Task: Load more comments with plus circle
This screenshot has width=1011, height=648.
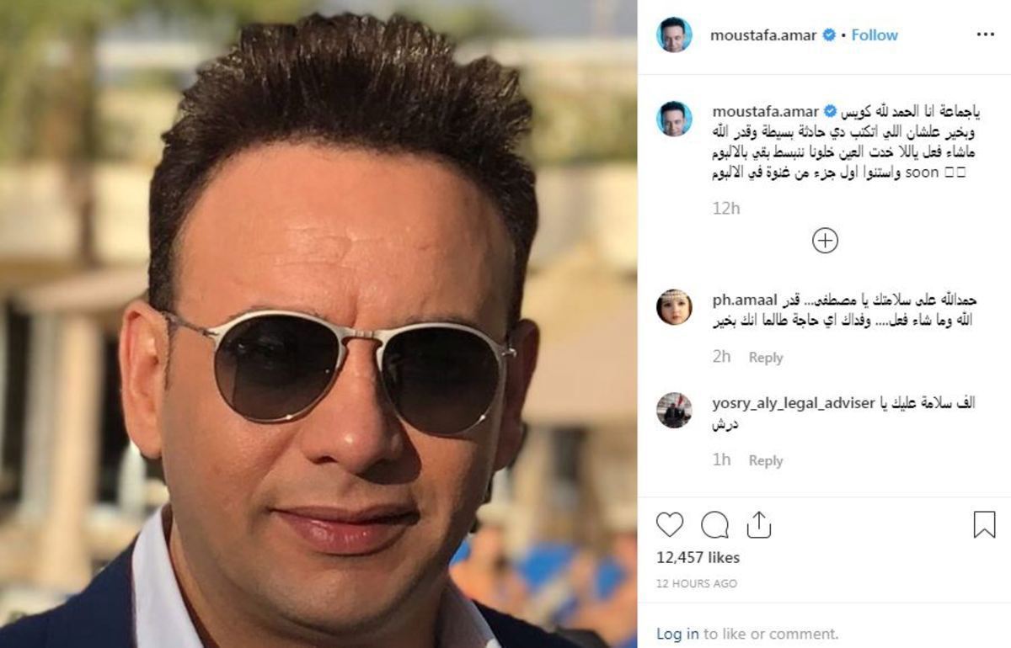Action: (825, 241)
